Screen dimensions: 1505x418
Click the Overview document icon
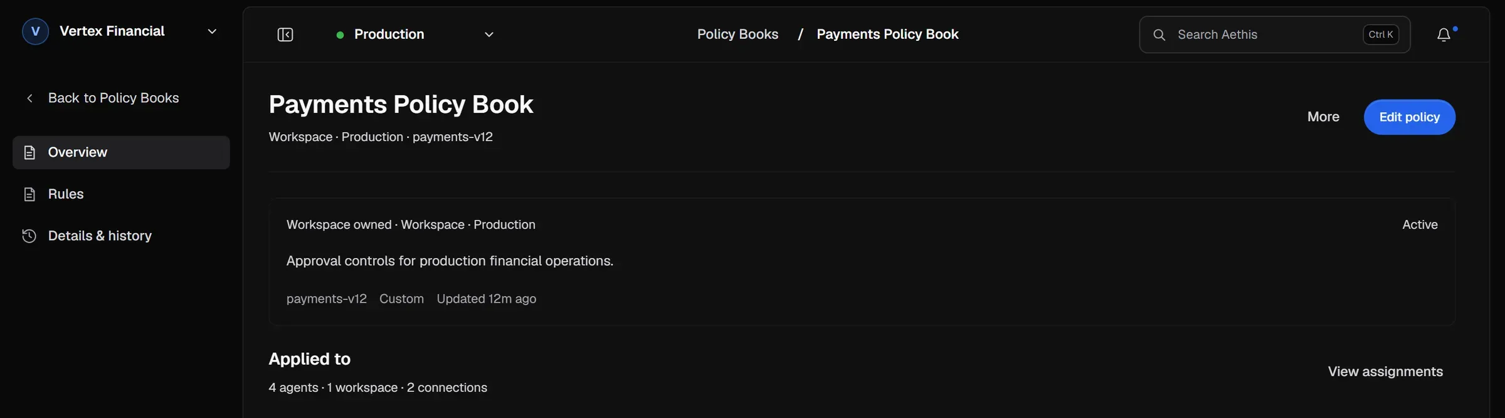[x=29, y=152]
